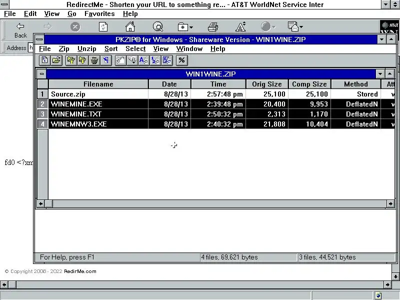Open the Mail icon dropdown arrow
This screenshot has width=400, height=300.
301,27
